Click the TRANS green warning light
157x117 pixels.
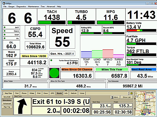(x=5, y=31)
